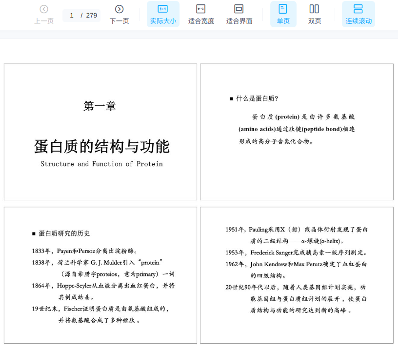Choose the 适合宽度 zoom option label
This screenshot has width=398, height=348.
[201, 21]
